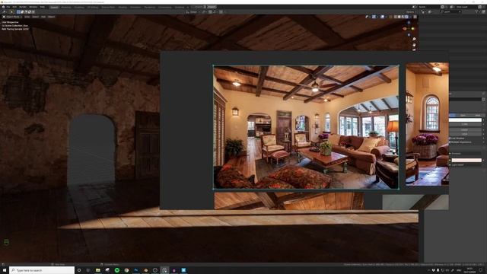487x274 pixels.
Task: Open the viewport Select menu
Action: tap(36, 17)
